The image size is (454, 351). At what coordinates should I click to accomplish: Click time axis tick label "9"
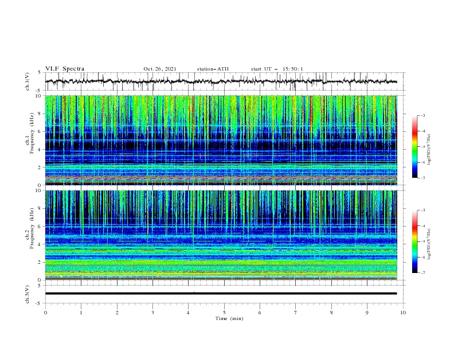pyautogui.click(x=367, y=313)
